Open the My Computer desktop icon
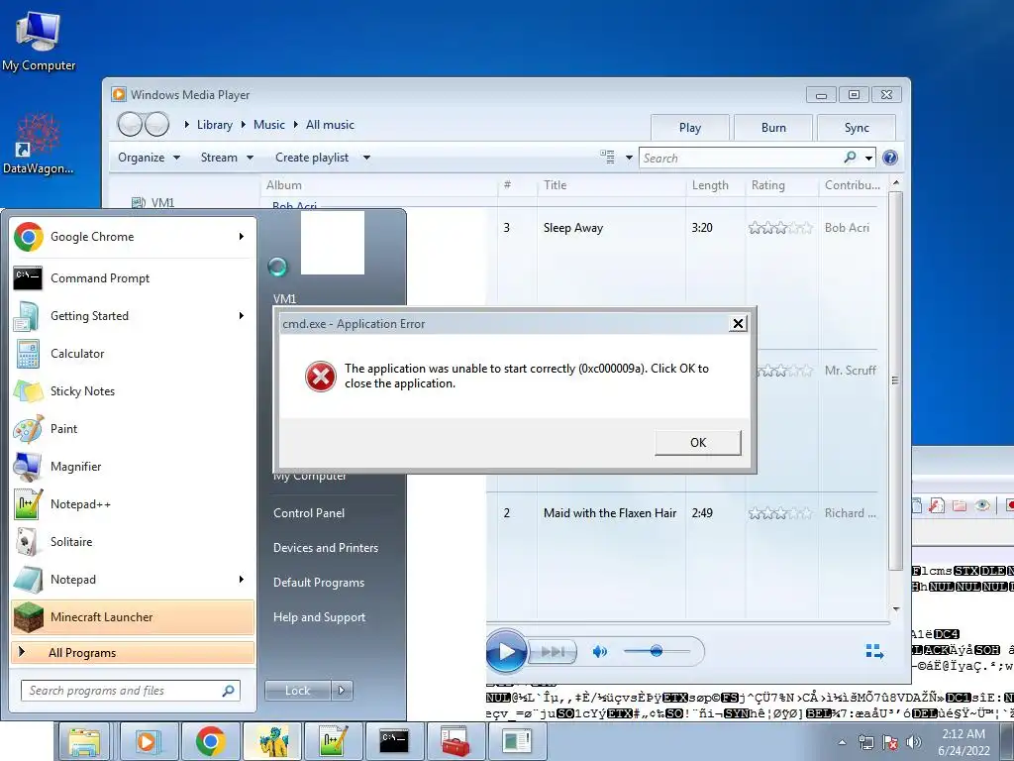 [39, 41]
